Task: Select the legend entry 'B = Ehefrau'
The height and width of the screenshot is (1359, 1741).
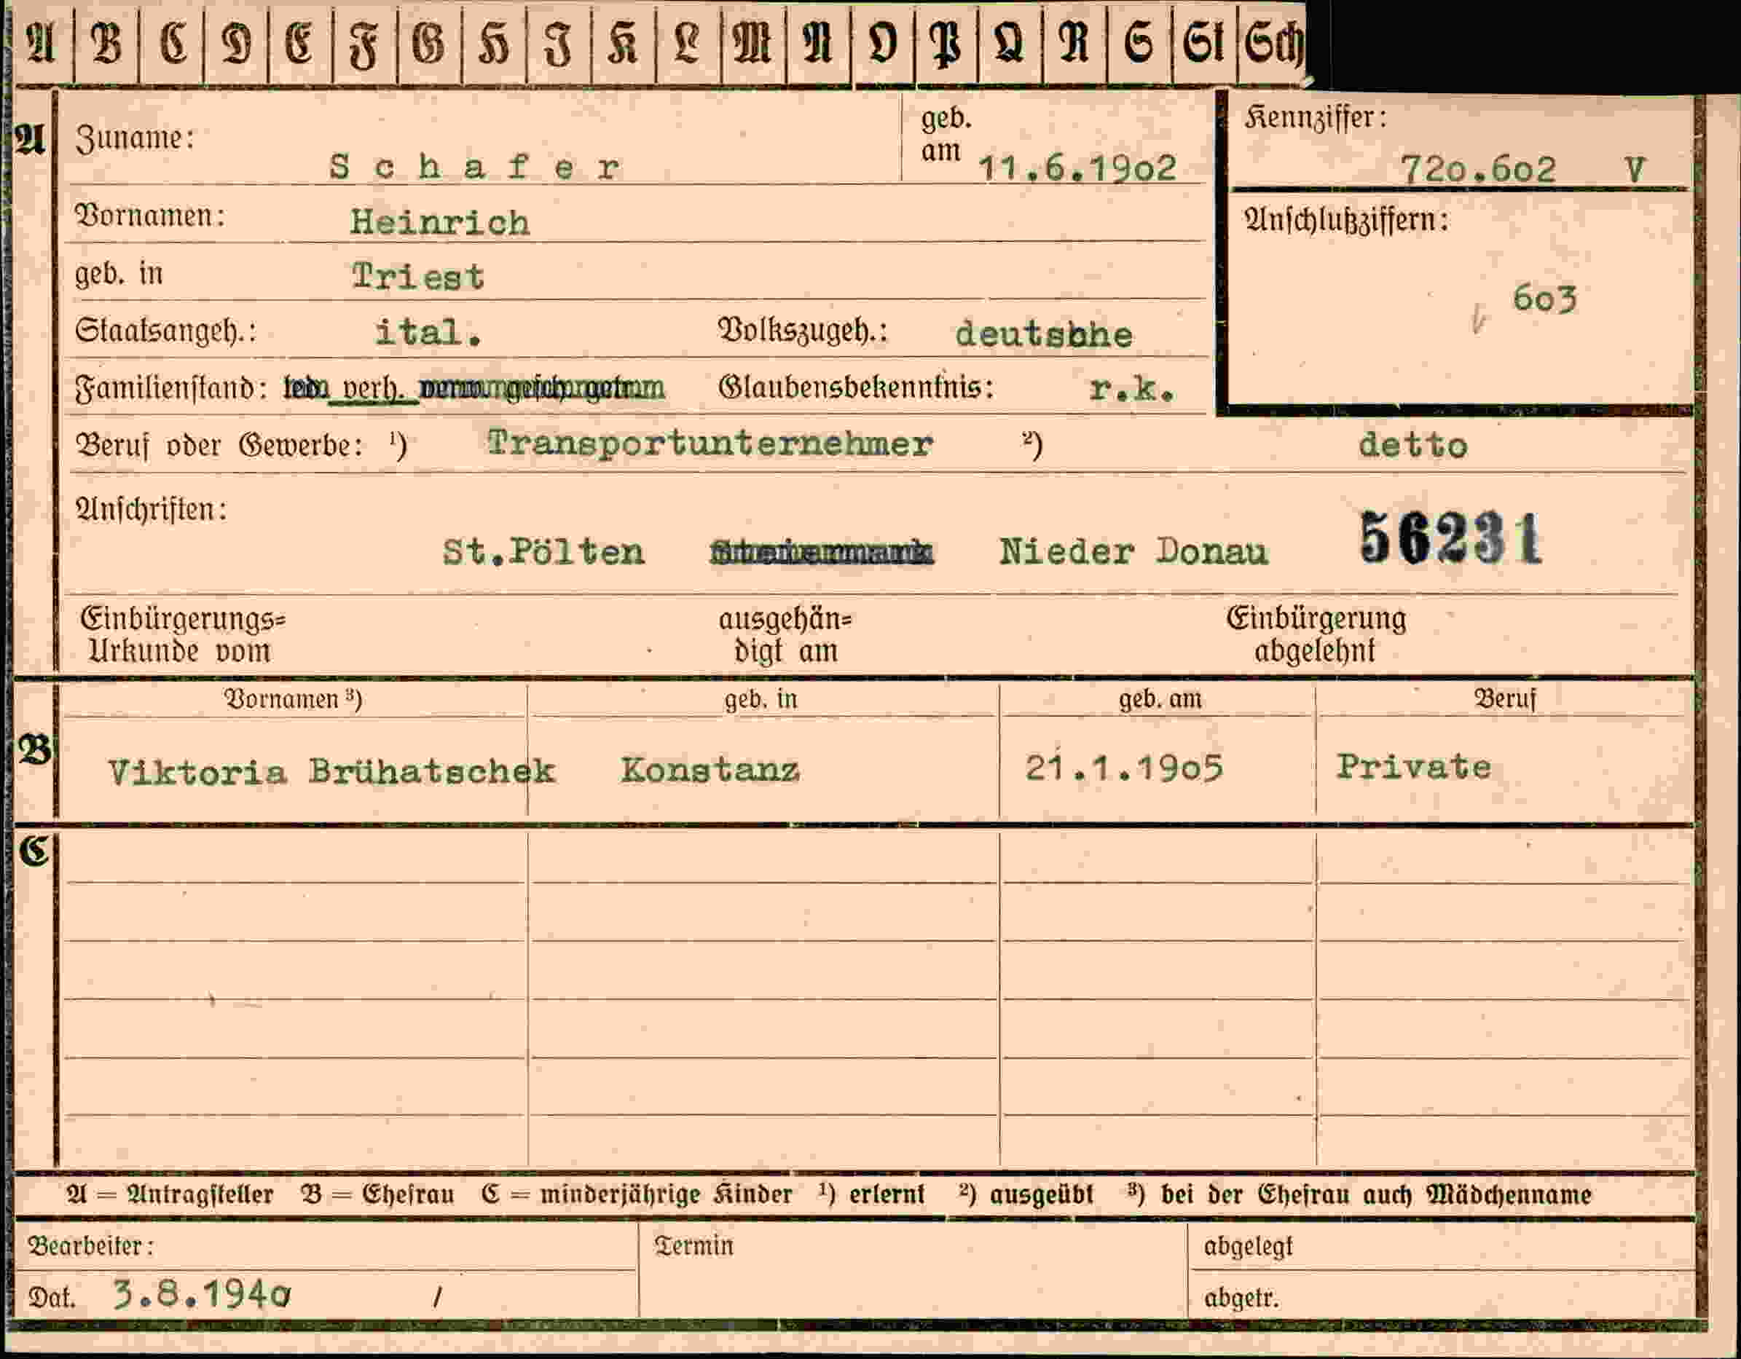Action: [378, 1195]
